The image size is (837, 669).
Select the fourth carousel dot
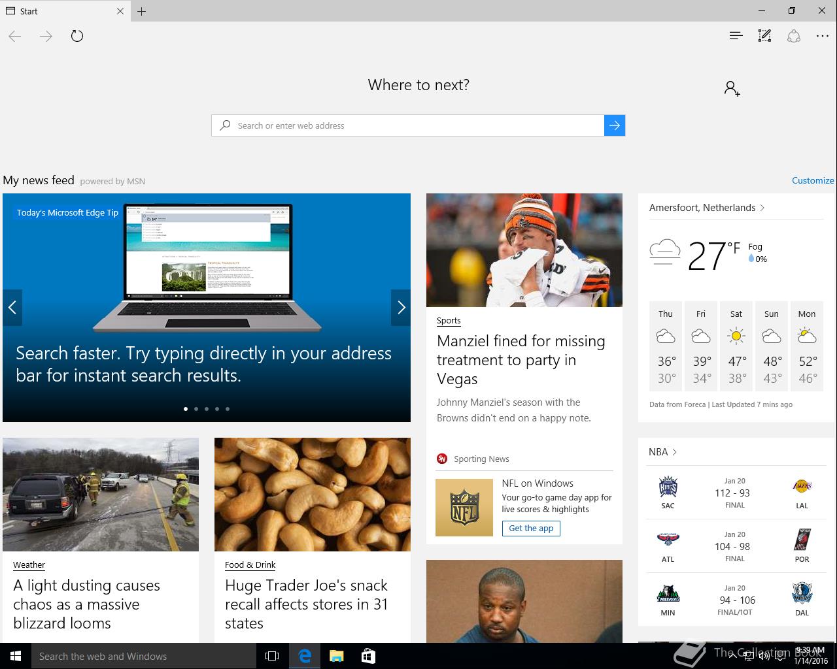coord(217,409)
